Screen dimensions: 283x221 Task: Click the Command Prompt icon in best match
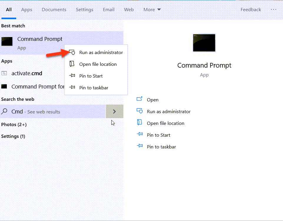pos(7,41)
